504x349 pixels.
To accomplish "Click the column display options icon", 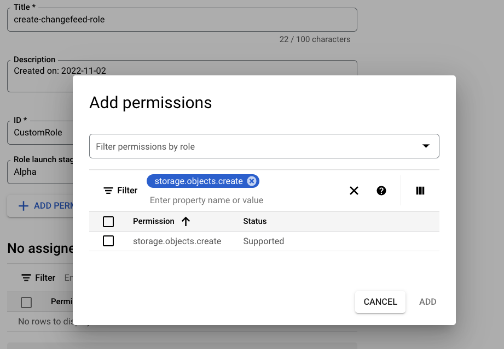I will pos(420,190).
